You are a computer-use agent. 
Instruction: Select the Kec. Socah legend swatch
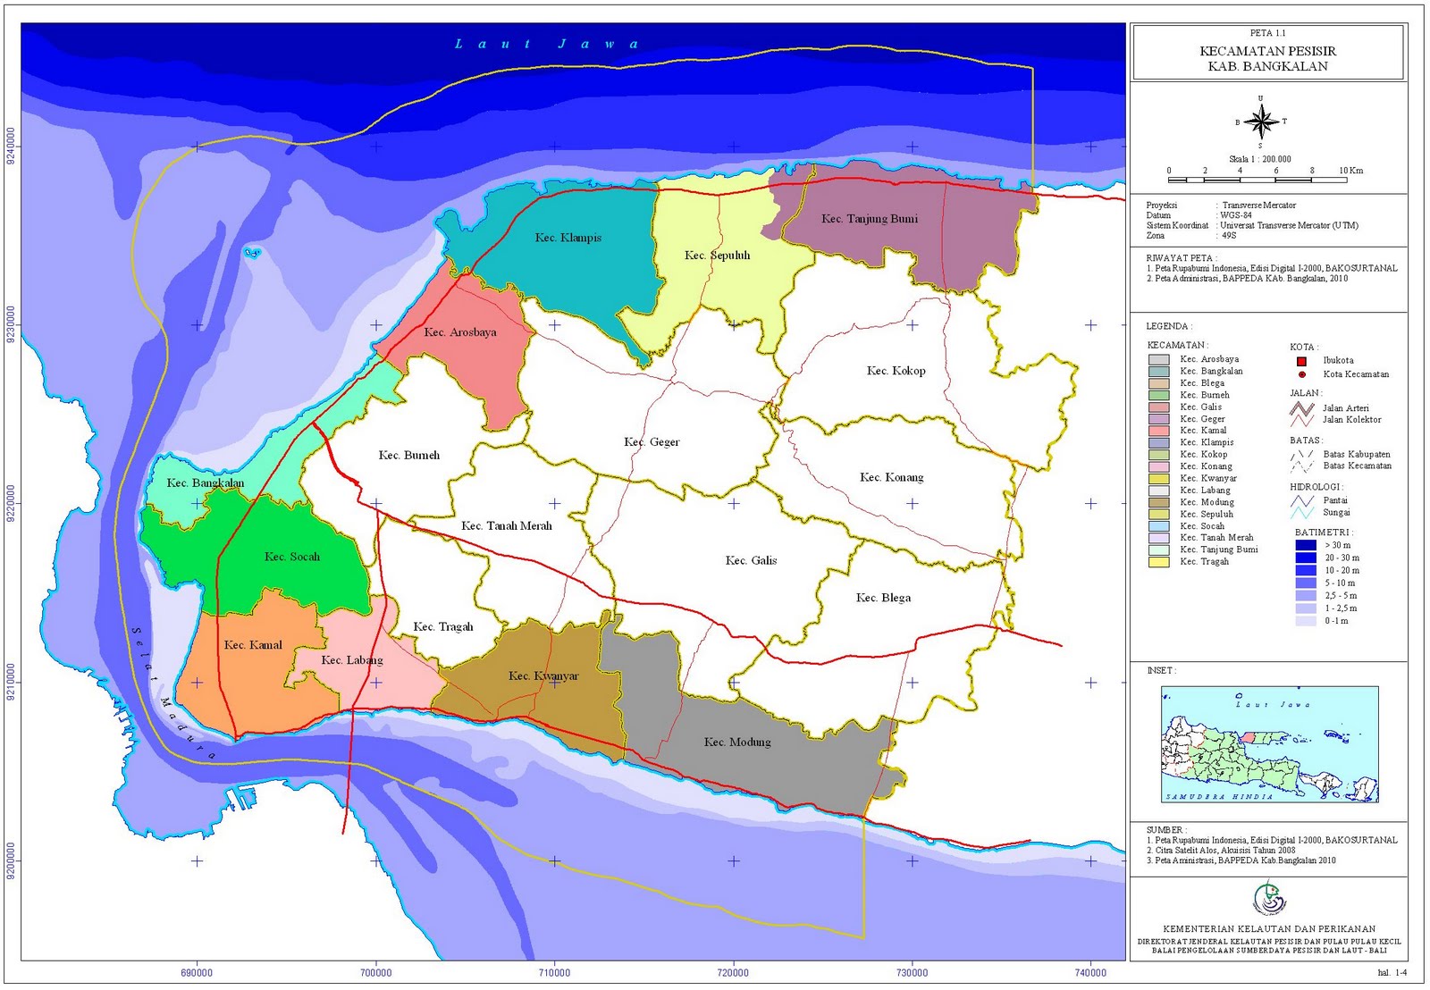click(1158, 526)
